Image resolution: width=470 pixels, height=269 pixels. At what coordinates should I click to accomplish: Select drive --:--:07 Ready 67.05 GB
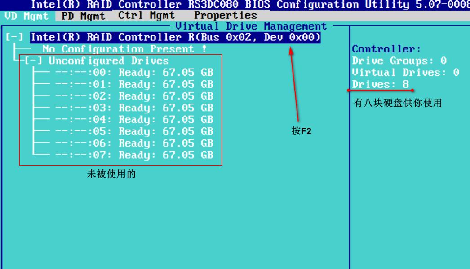pyautogui.click(x=134, y=155)
